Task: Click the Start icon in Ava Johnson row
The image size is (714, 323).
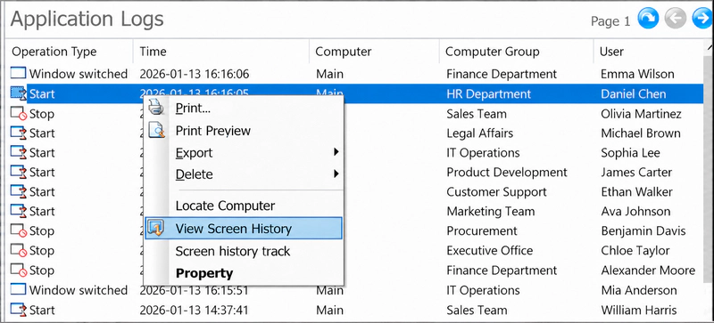Action: 19,211
